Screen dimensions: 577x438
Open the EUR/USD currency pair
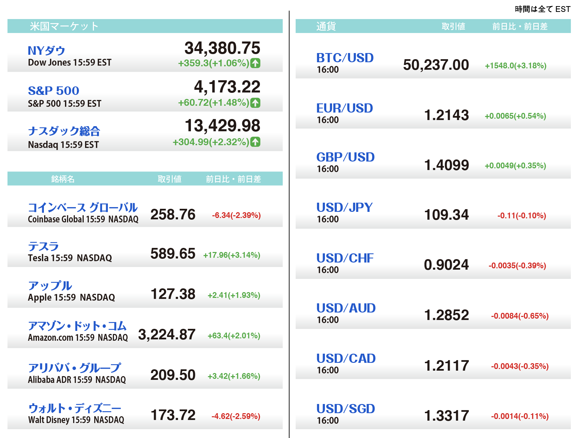coord(345,108)
